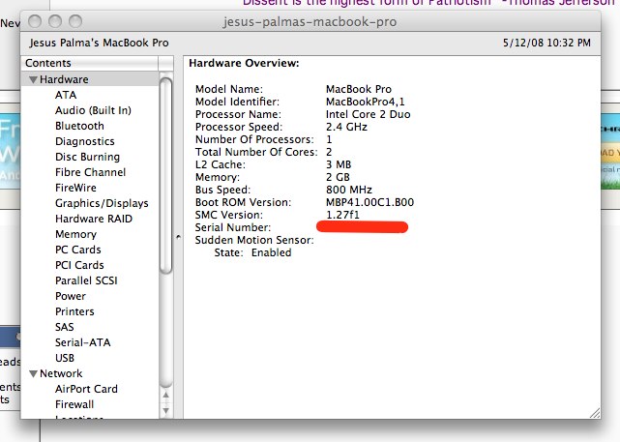Select Memory in the contents sidebar

75,234
